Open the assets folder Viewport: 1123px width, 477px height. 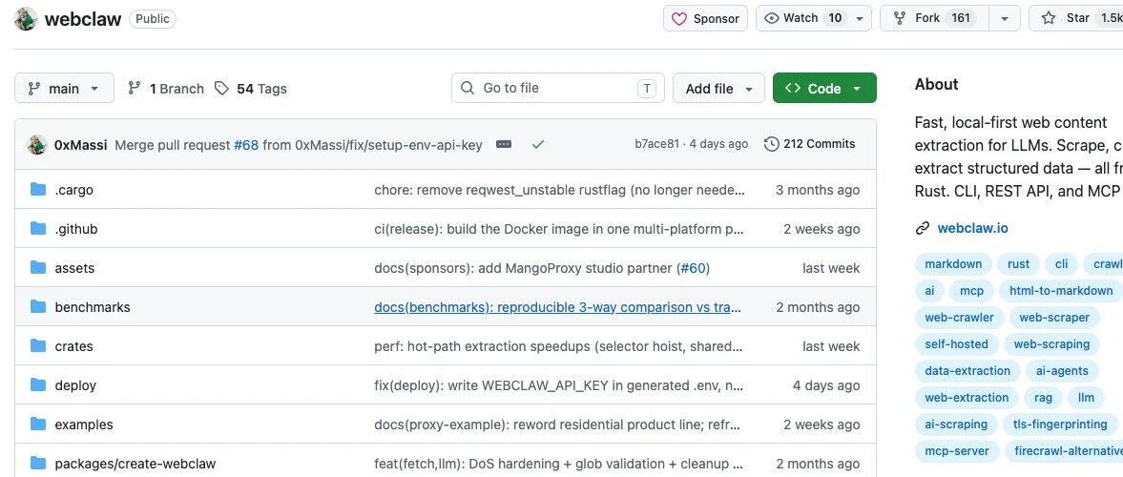(74, 269)
